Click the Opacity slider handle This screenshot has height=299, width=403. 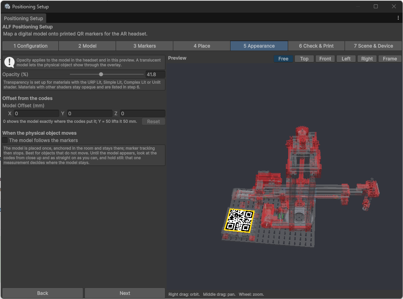[x=101, y=74]
